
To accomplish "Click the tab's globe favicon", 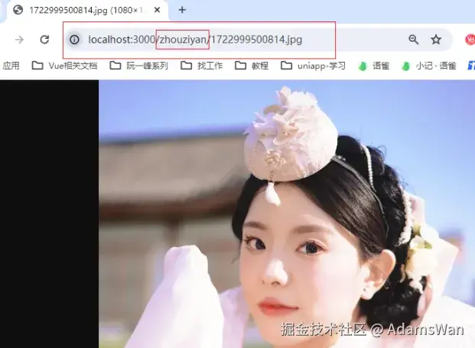I will pos(18,10).
